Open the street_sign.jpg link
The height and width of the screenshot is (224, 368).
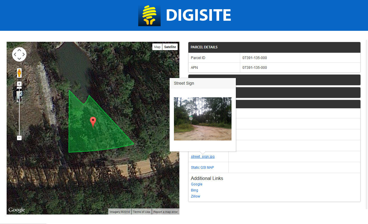[202, 157]
